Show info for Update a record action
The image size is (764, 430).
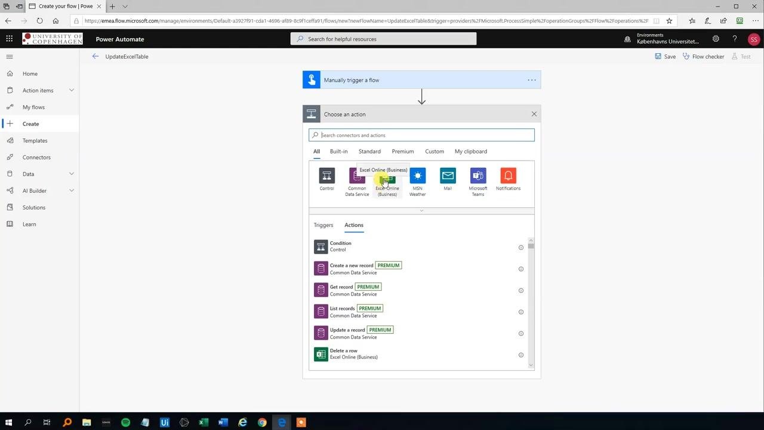520,333
